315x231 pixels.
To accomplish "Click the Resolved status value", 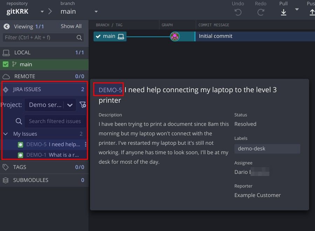I will [245, 124].
